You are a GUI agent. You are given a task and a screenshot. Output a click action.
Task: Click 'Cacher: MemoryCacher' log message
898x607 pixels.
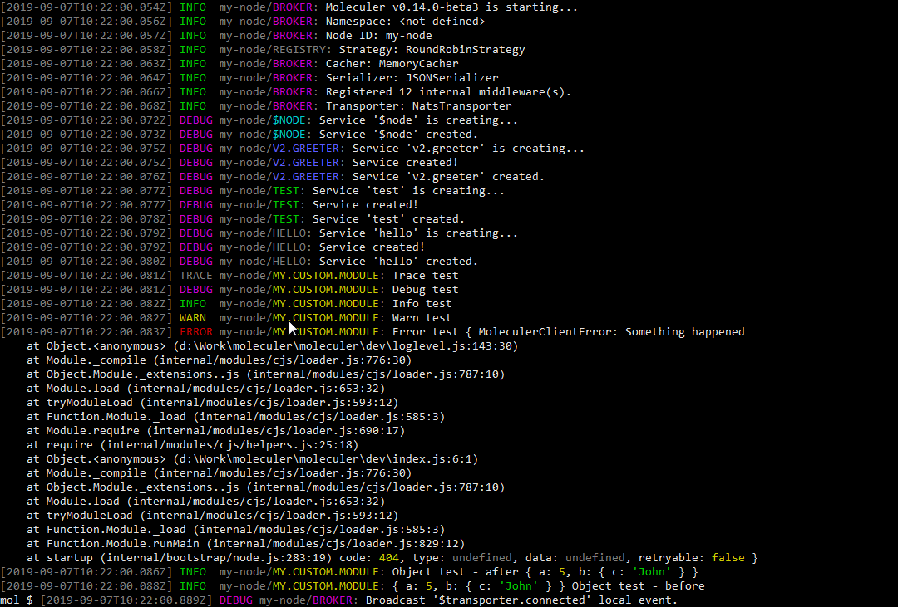pos(392,64)
